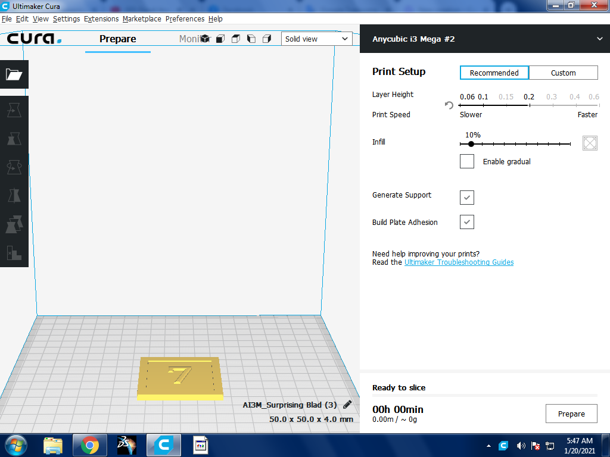610x457 pixels.
Task: Switch camera to left side view icon
Action: tap(251, 39)
